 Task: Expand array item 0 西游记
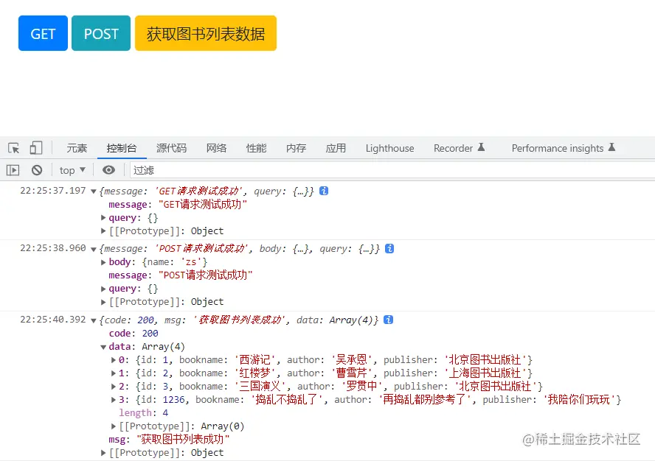point(113,359)
